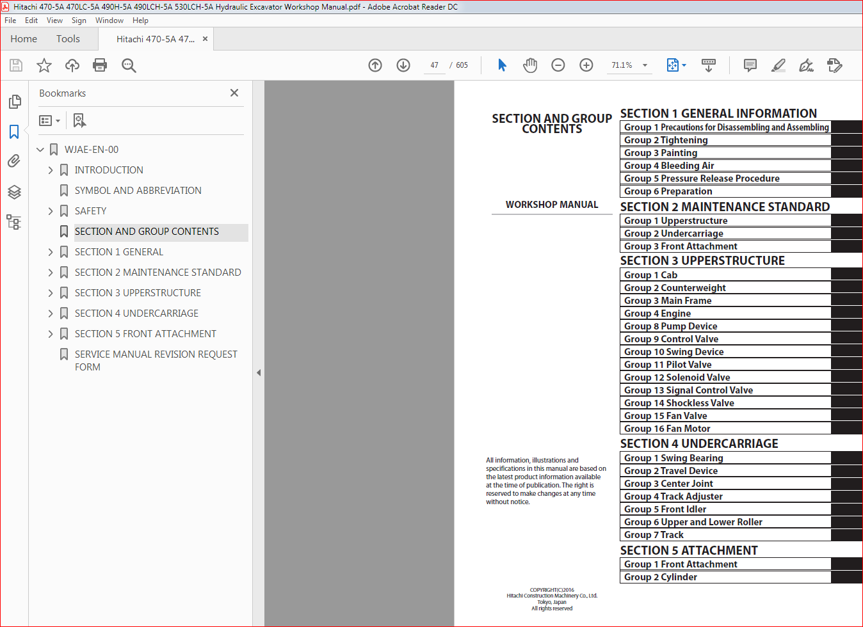Select the arrow selection tool
Screen dimensions: 863x627
[x=502, y=65]
